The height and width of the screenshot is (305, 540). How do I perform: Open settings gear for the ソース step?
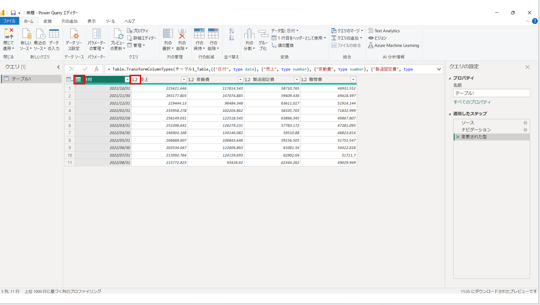click(x=525, y=123)
